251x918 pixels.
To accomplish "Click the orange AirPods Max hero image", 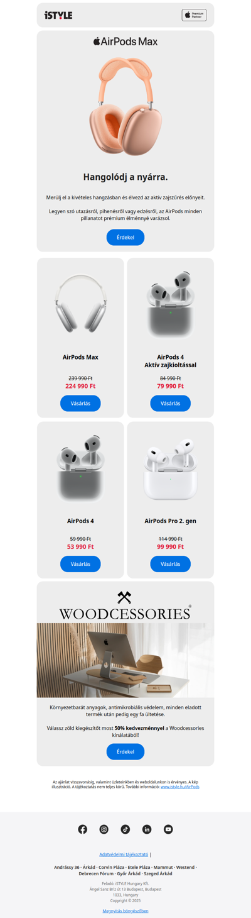I will (125, 106).
